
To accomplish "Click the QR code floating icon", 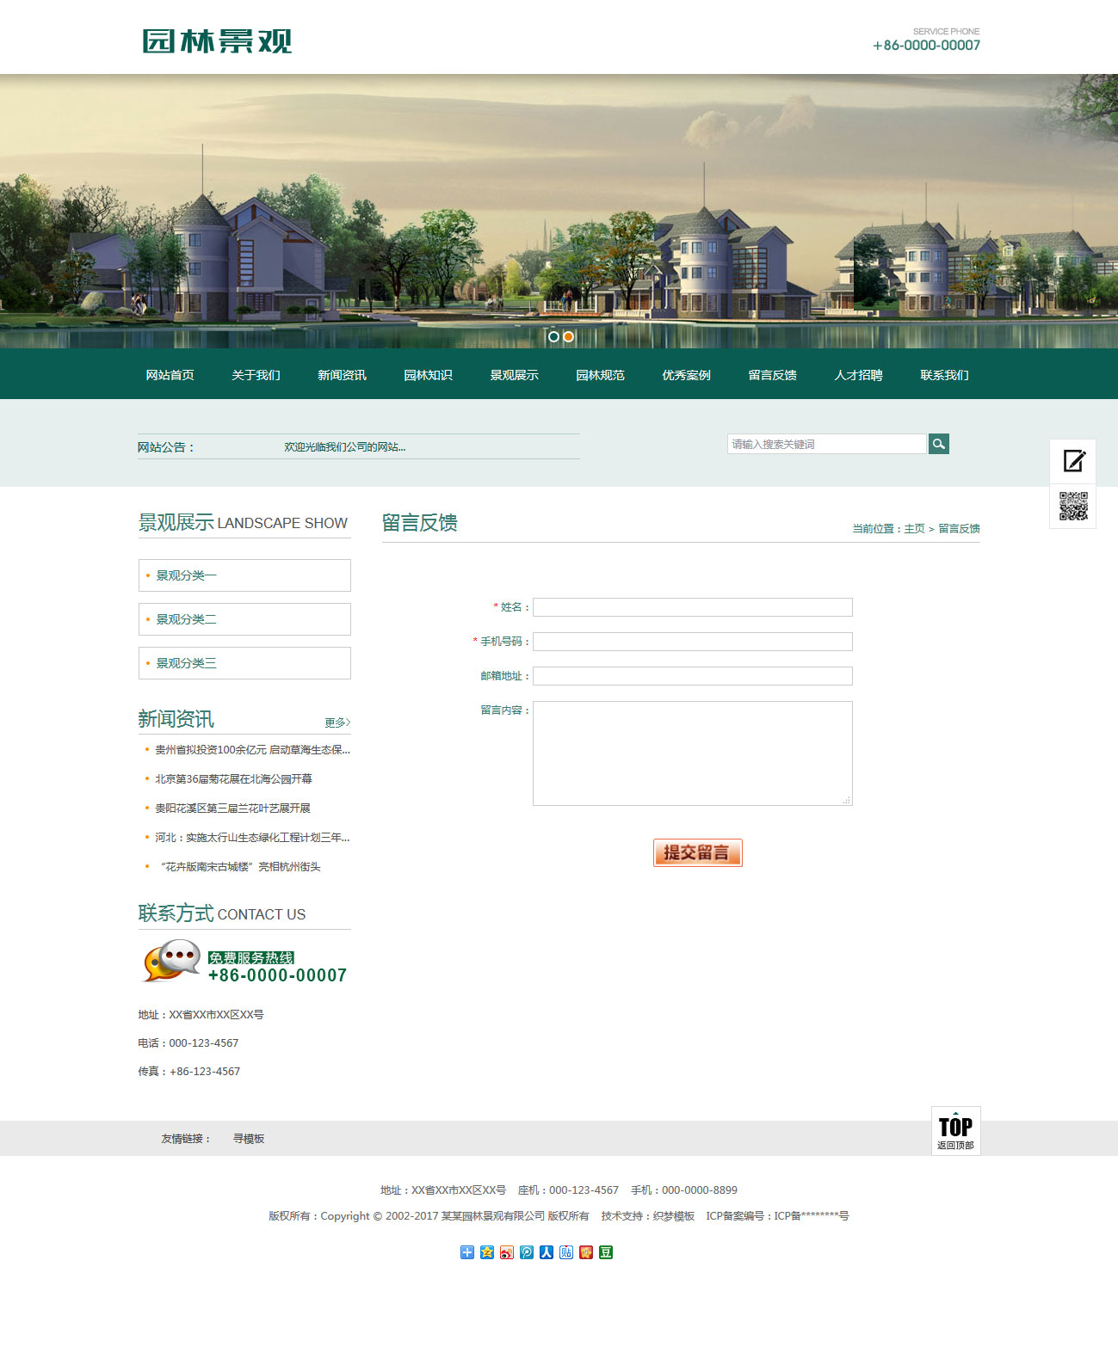I will tap(1073, 507).
